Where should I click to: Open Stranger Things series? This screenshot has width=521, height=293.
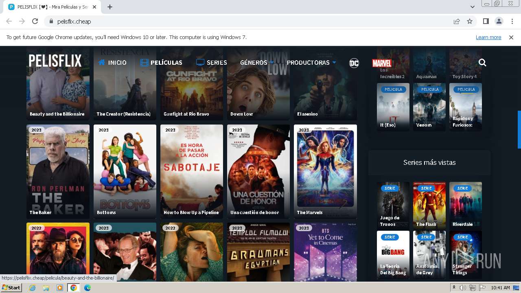[466, 255]
